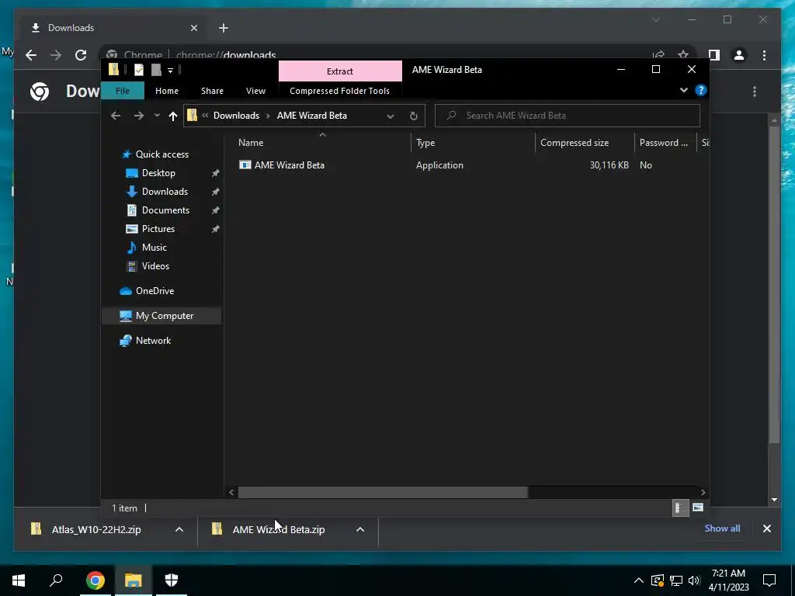Refresh the AME Wizard Beta folder
Viewport: 795px width, 596px height.
[413, 116]
